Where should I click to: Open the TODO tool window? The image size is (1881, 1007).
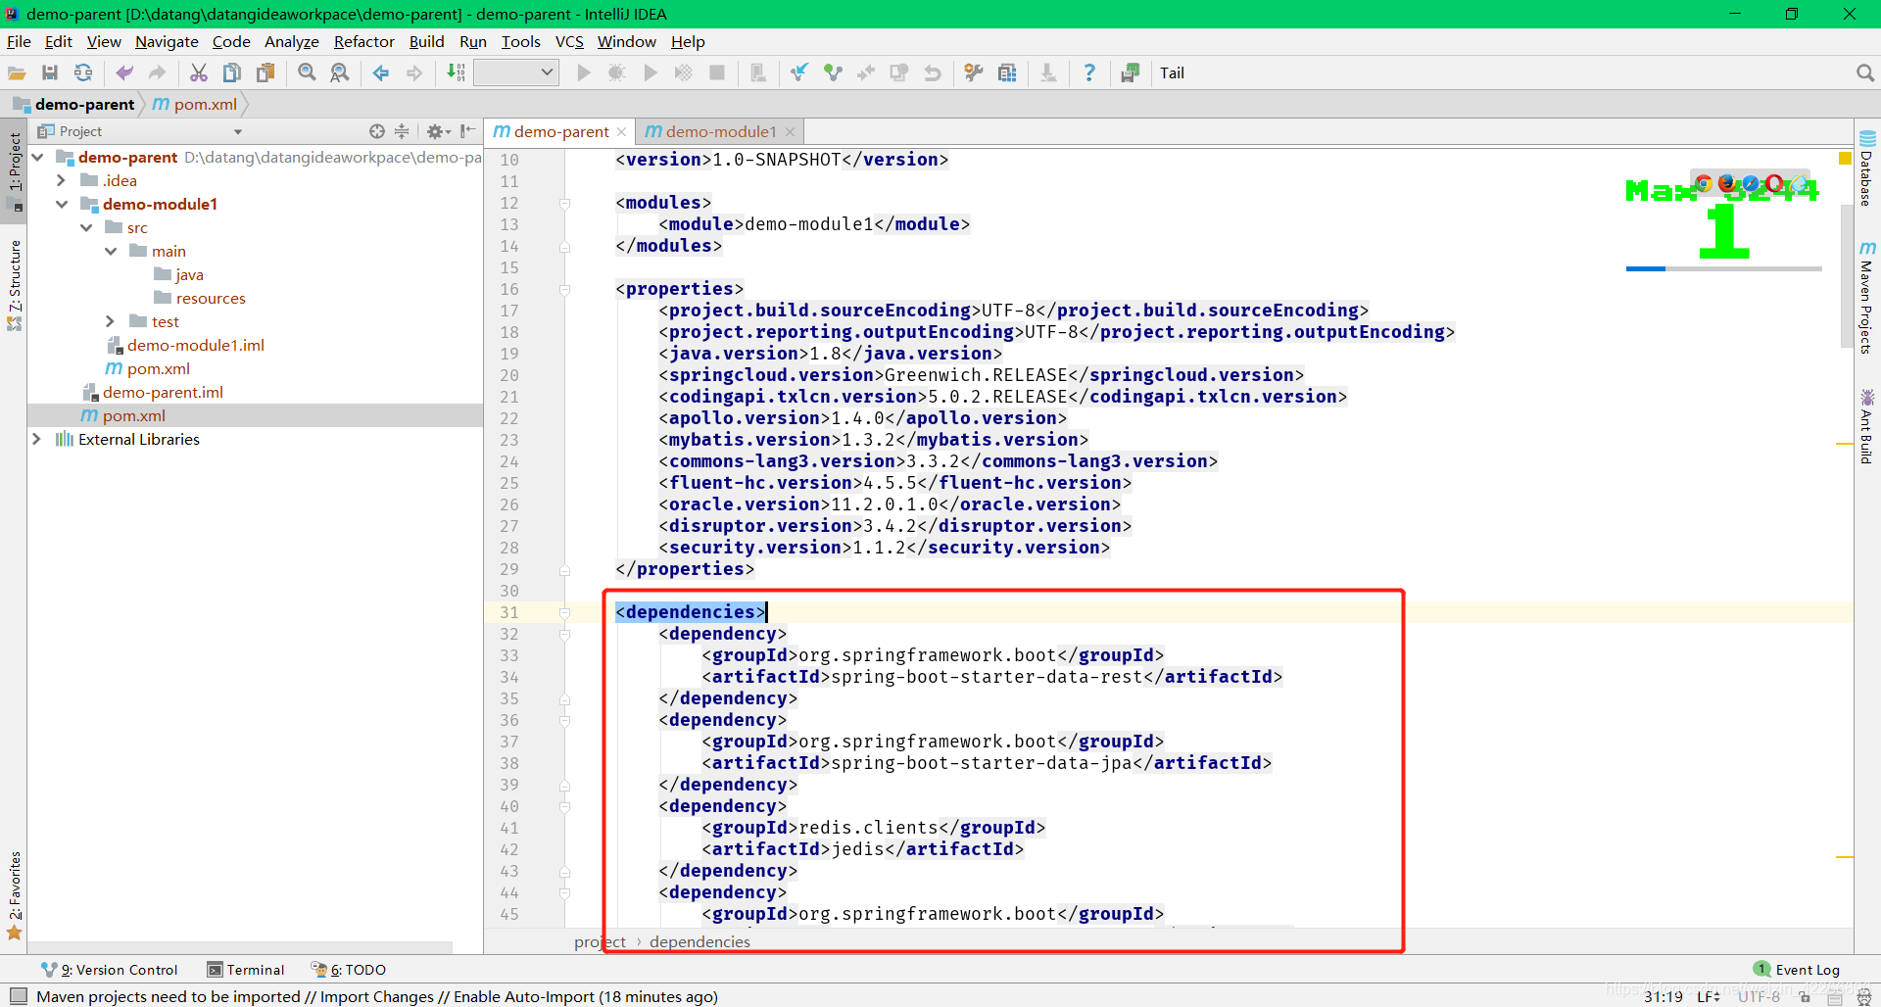point(349,970)
